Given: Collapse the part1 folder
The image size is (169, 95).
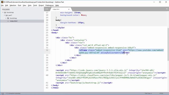Looking at the screenshot, I should [4, 15].
